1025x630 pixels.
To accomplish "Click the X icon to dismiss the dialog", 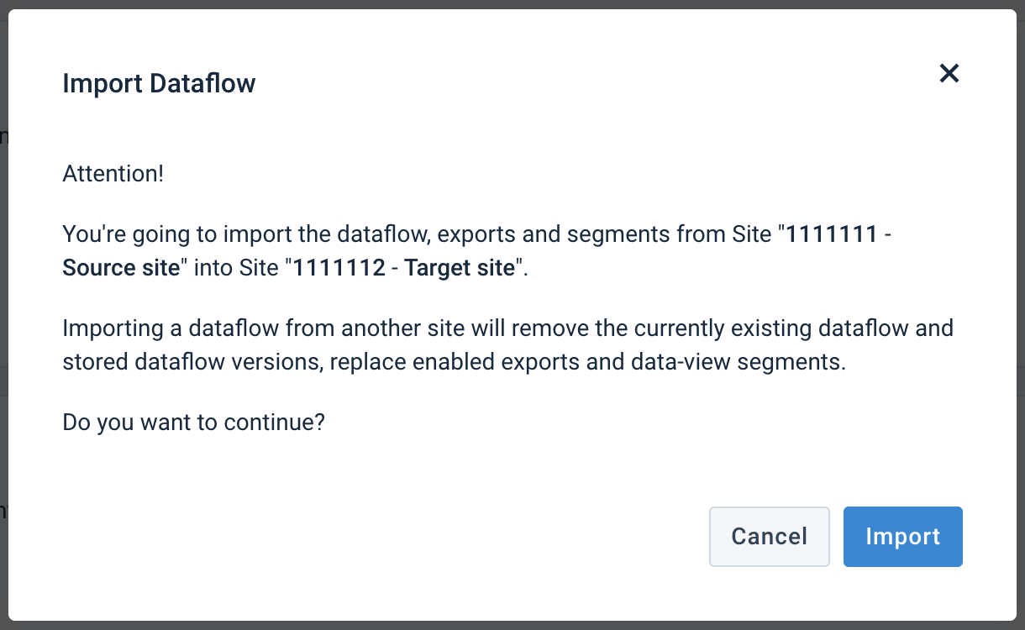I will pyautogui.click(x=949, y=73).
